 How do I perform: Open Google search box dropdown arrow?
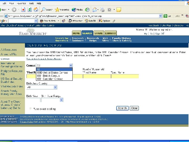(x=36, y=21)
